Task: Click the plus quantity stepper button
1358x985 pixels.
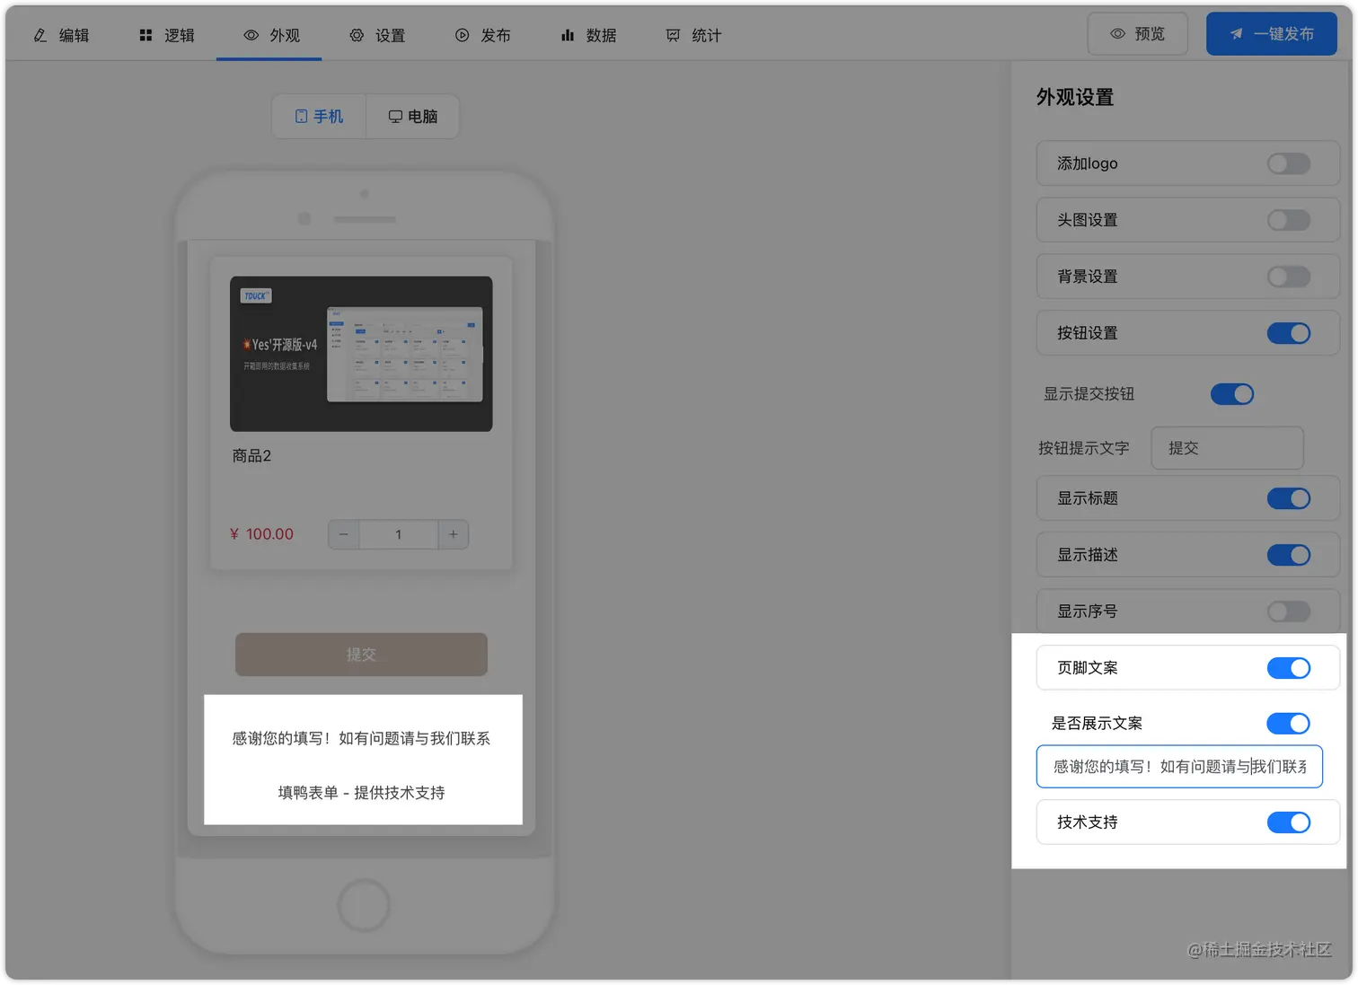Action: coord(454,534)
